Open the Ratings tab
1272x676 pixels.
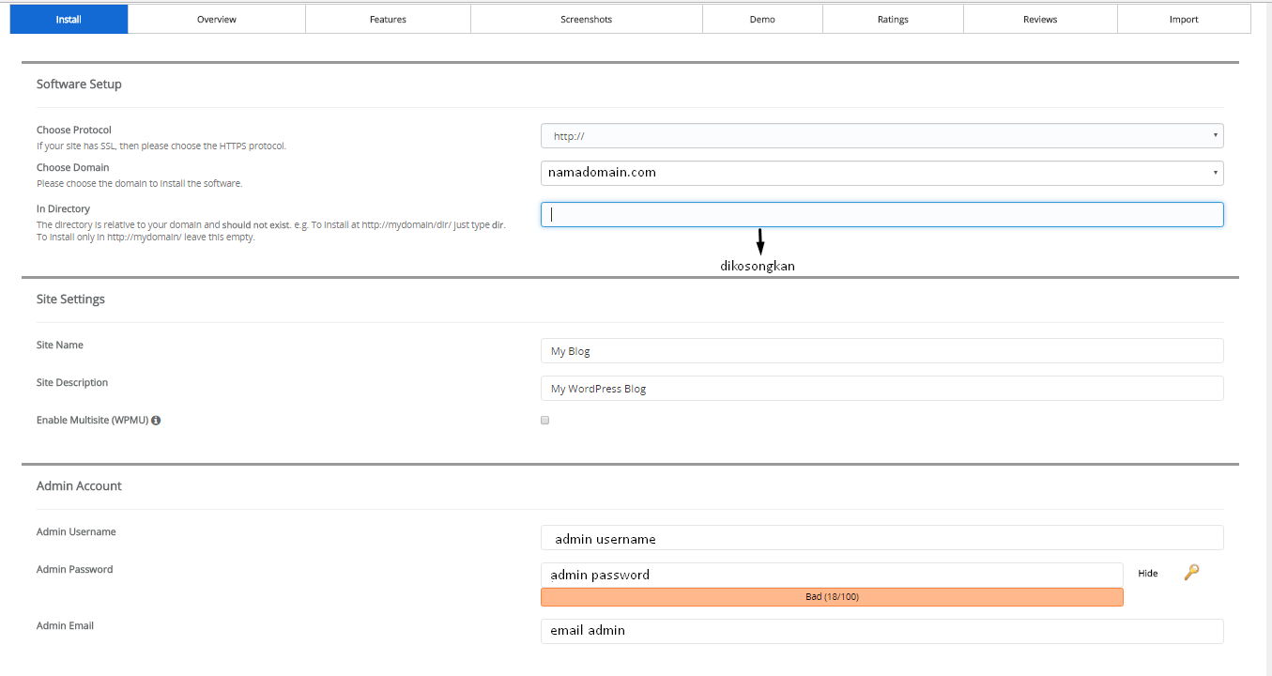[893, 20]
